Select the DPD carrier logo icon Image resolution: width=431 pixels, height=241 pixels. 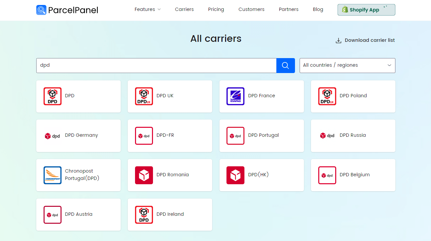pos(52,96)
